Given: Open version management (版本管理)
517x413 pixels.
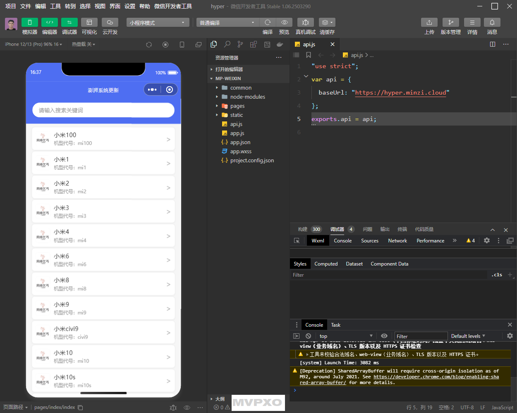Looking at the screenshot, I should [451, 22].
